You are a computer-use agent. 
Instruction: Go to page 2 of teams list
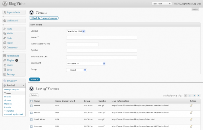click(190, 96)
